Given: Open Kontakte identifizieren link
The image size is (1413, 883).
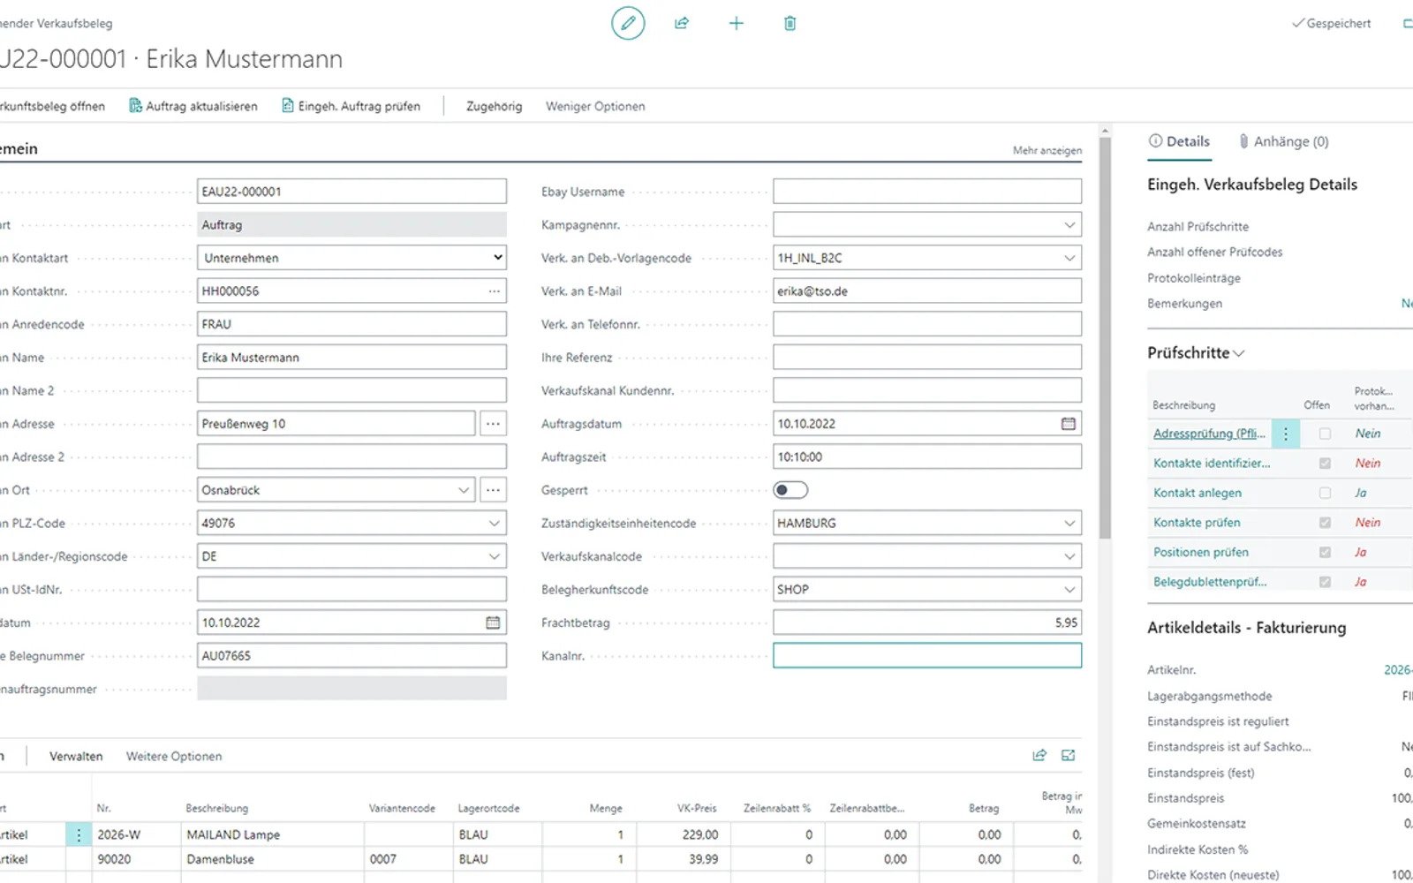Looking at the screenshot, I should [x=1212, y=463].
